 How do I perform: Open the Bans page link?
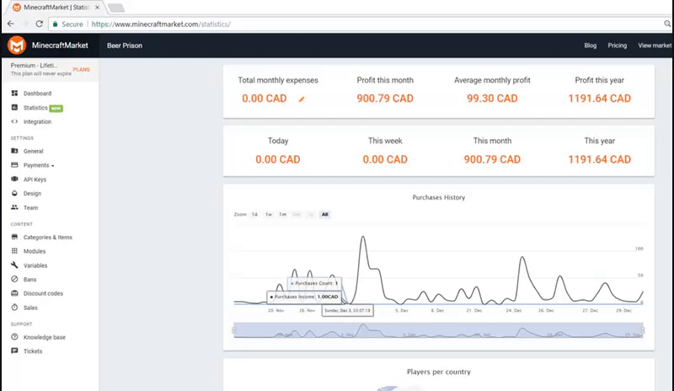[x=29, y=280]
